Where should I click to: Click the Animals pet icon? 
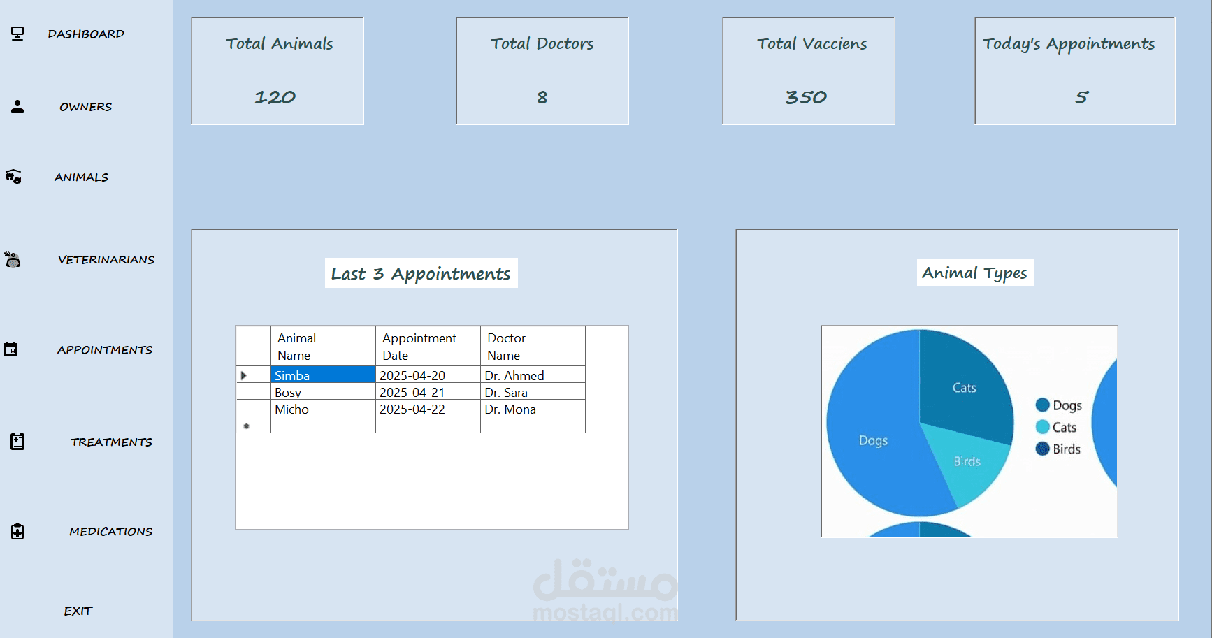click(x=13, y=177)
